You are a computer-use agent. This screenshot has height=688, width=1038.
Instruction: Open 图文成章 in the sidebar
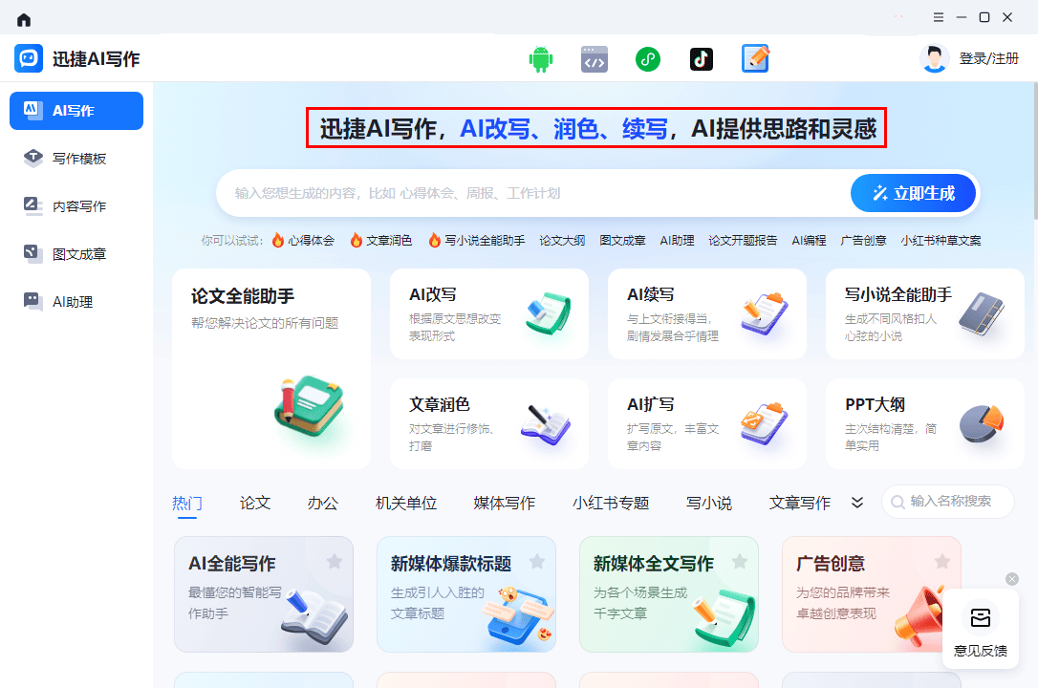pos(76,253)
